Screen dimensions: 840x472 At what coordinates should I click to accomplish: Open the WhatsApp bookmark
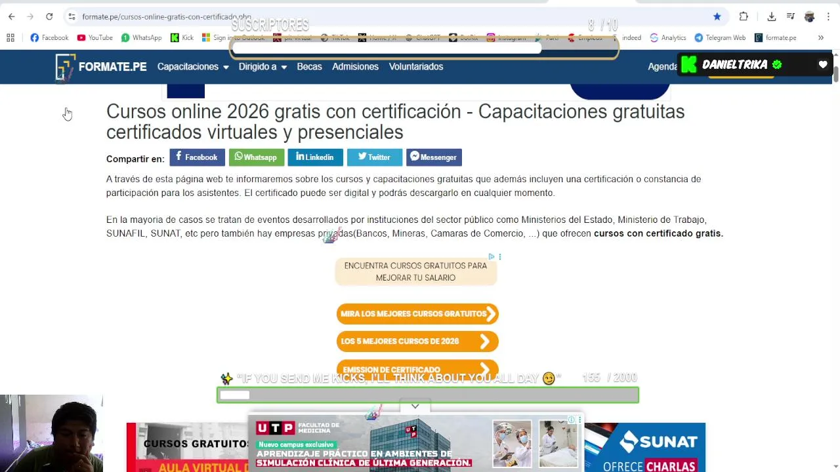point(141,37)
